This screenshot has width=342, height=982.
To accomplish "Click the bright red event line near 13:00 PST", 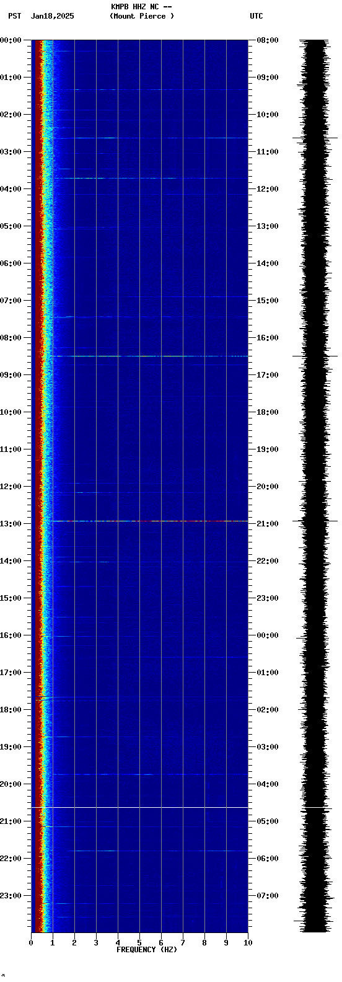I will 150,521.
